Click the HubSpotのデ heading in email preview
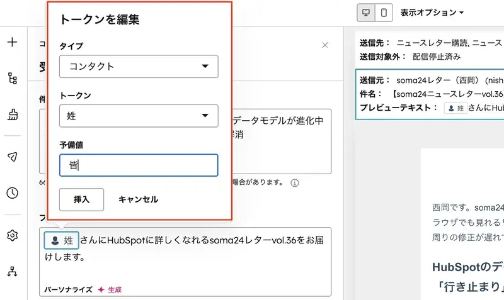The width and height of the screenshot is (504, 300). [x=468, y=267]
